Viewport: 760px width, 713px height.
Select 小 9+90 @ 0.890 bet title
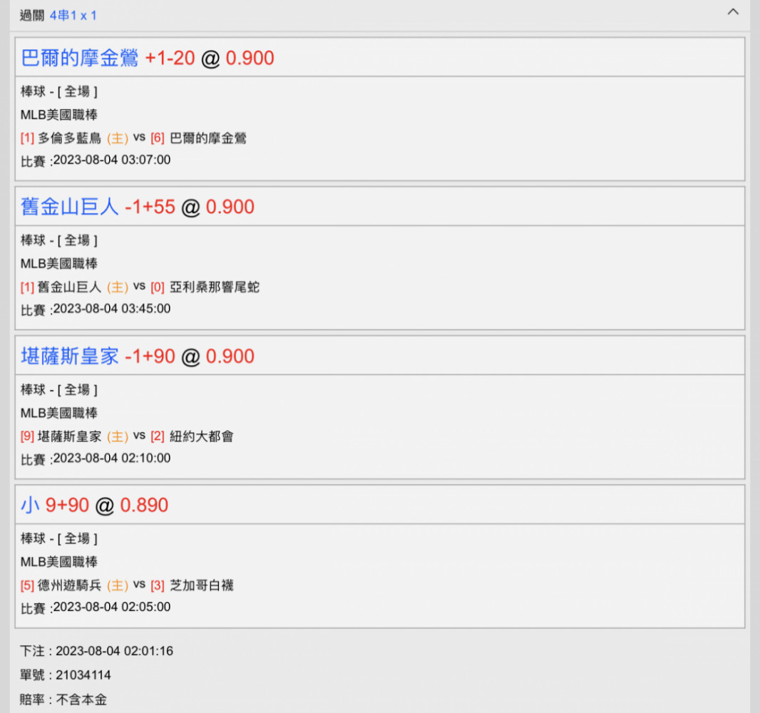pos(95,505)
